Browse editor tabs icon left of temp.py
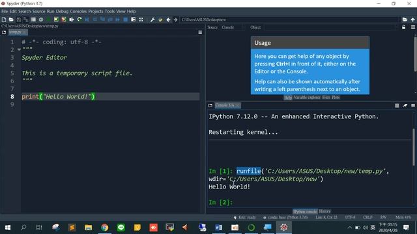 pos(4,32)
